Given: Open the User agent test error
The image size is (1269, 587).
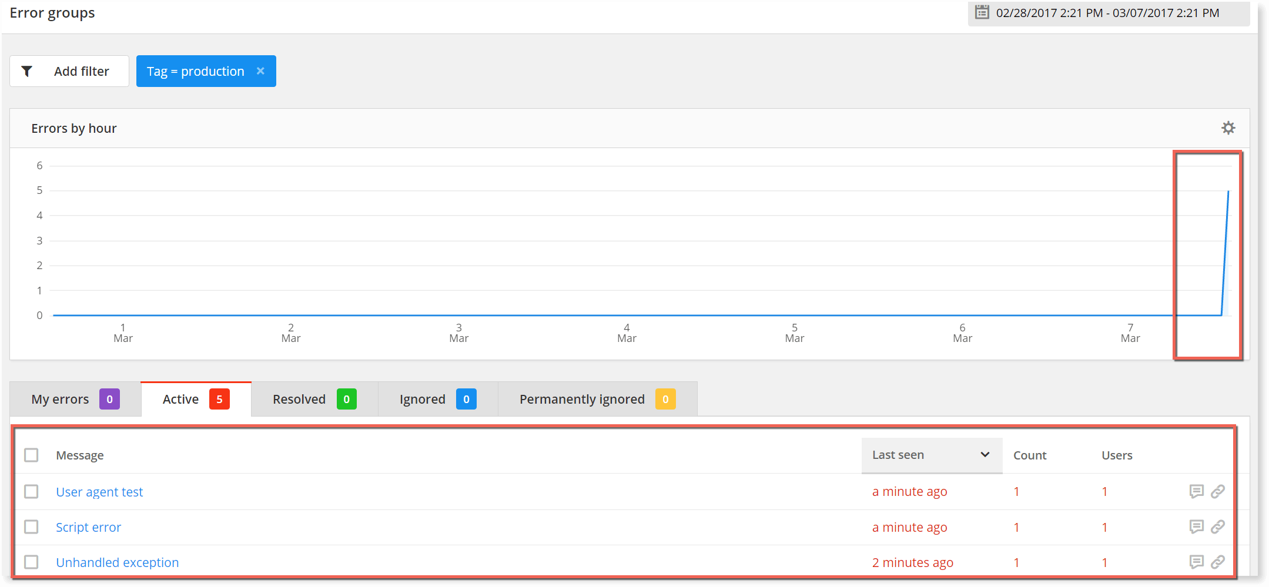Looking at the screenshot, I should click(99, 492).
